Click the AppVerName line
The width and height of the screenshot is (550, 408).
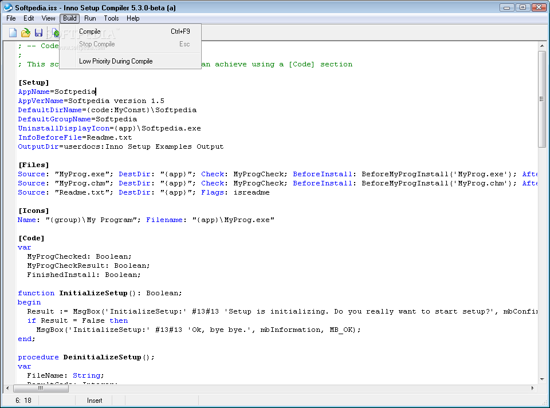point(91,101)
